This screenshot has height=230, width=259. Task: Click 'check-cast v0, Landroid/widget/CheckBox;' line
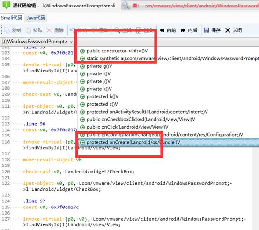tap(79, 172)
